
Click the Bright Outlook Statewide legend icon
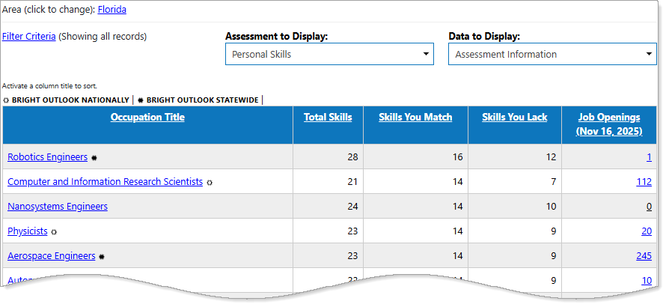tap(140, 100)
